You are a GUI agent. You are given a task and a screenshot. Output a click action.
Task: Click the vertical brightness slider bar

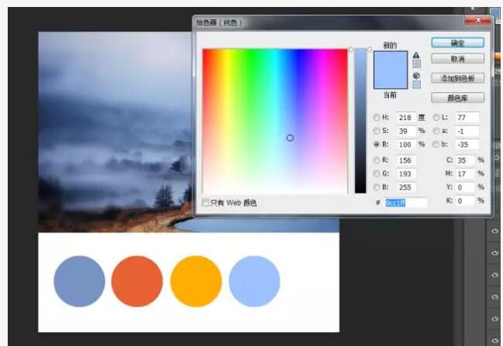tap(360, 121)
